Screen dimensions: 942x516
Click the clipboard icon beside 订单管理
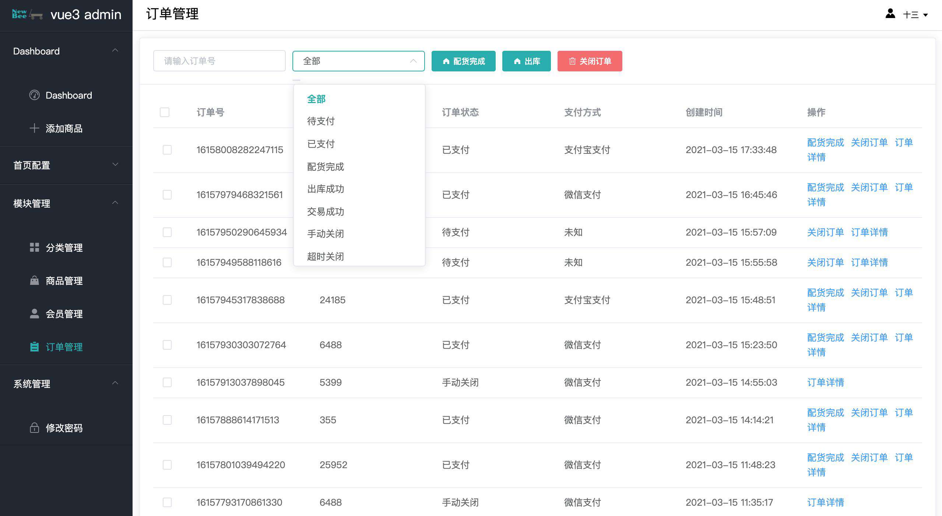pos(34,347)
